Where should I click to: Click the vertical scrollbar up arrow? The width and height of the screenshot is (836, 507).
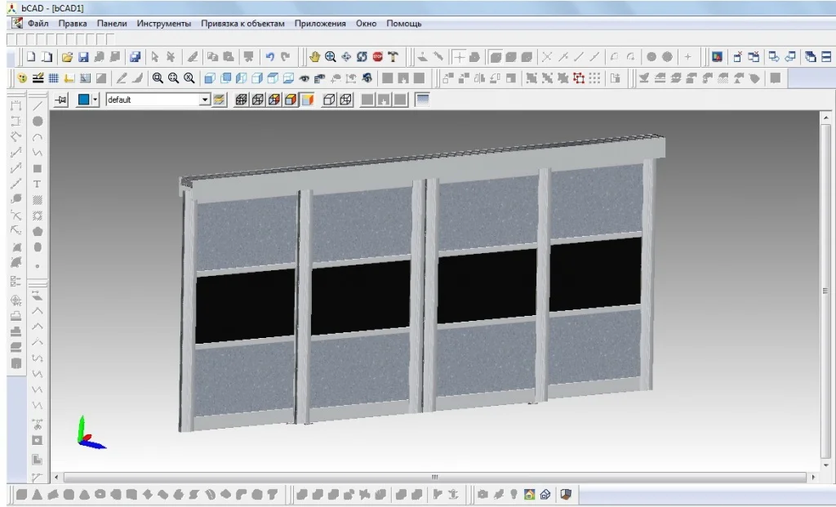(x=826, y=118)
